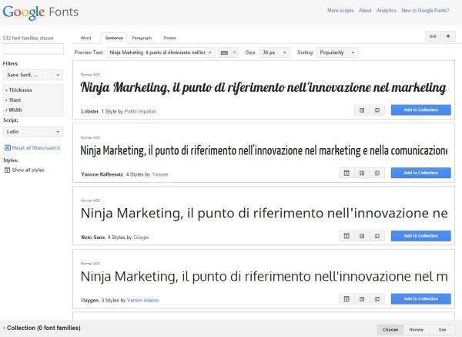Switch to the Word preview tab
This screenshot has height=337, width=462.
(x=85, y=38)
